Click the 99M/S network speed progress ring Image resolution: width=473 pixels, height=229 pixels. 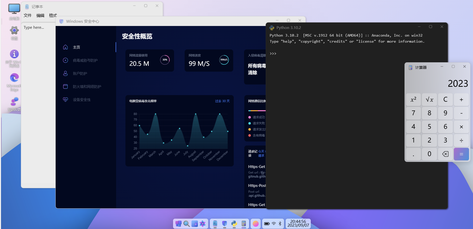tap(224, 60)
